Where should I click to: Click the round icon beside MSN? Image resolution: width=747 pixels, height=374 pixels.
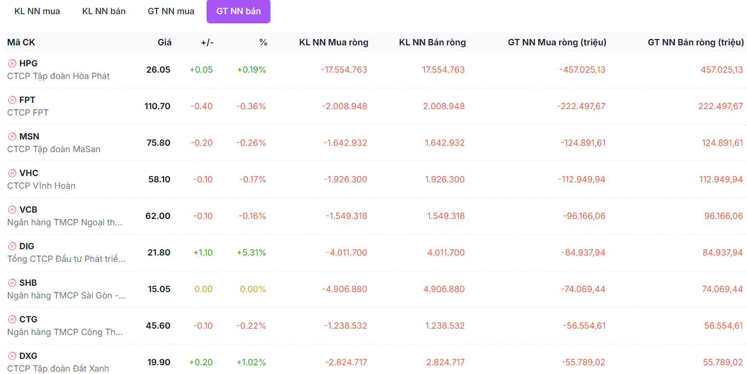[x=12, y=137]
